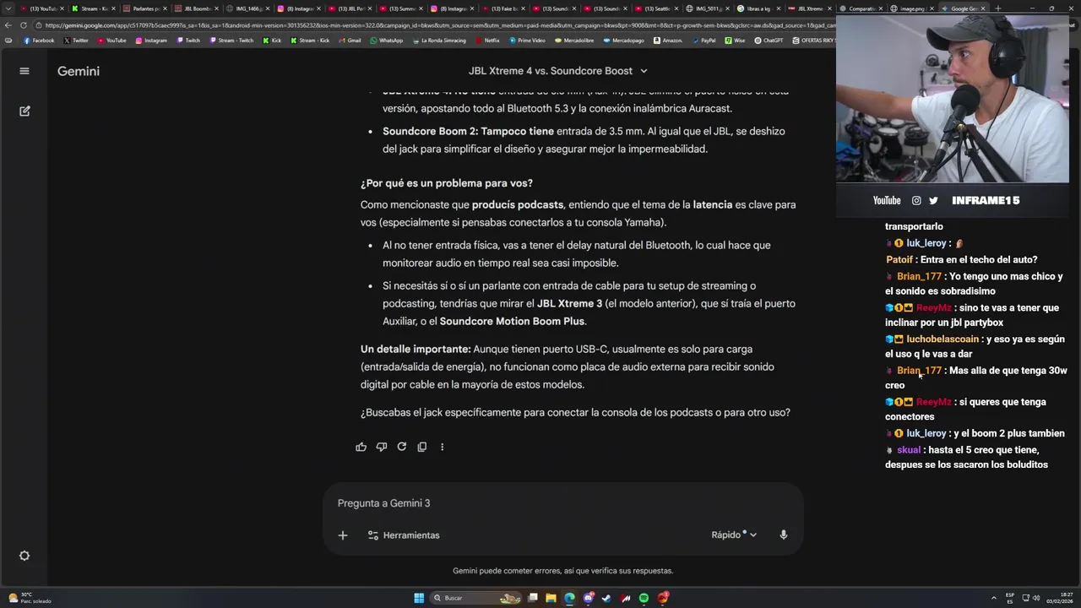Click the luchobelascoain username in chat
The height and width of the screenshot is (608, 1081).
942,339
